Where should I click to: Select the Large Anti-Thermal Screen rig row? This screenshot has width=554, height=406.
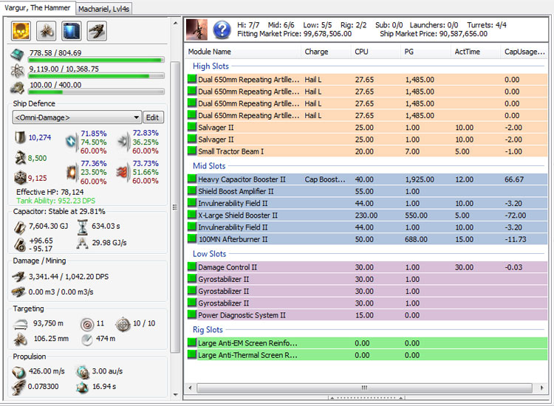pyautogui.click(x=367, y=355)
